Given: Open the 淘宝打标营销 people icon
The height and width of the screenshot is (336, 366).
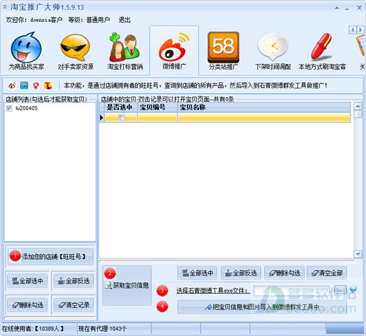Looking at the screenshot, I should pyautogui.click(x=125, y=51).
